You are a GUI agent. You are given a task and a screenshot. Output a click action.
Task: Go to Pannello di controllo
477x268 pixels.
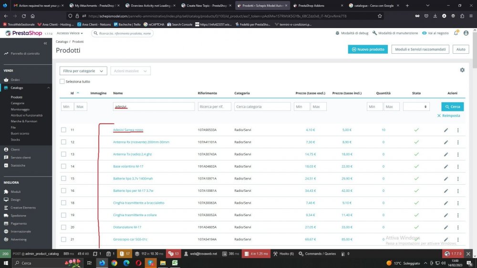pyautogui.click(x=25, y=53)
